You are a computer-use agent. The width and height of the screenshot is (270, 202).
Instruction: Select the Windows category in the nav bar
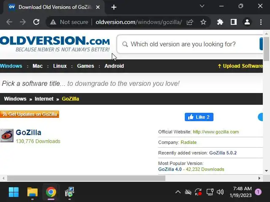[x=11, y=66]
